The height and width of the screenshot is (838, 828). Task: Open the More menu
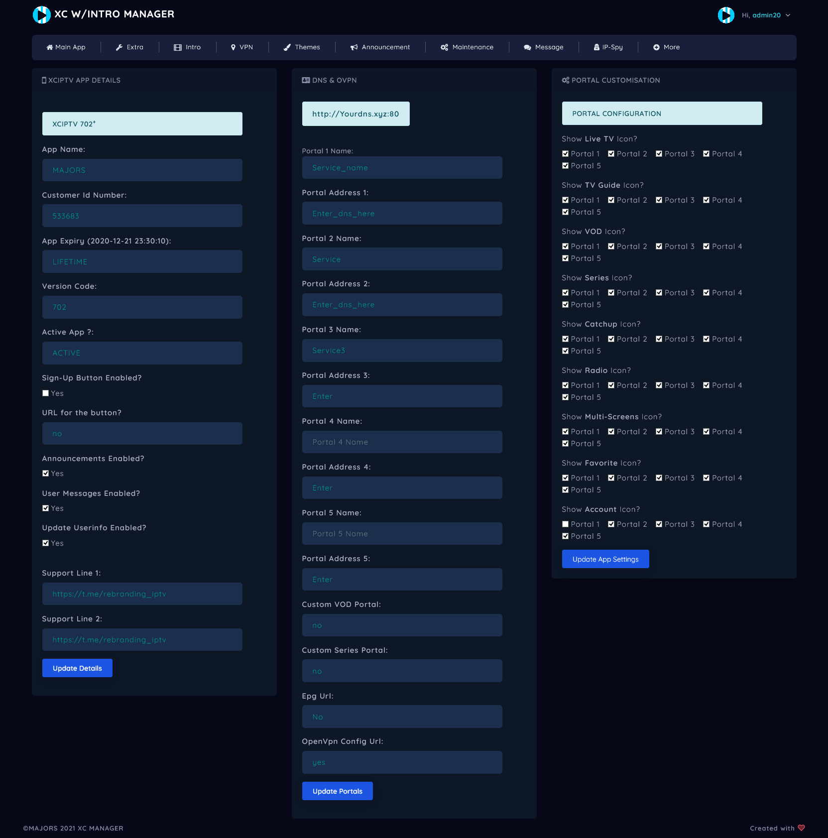[666, 47]
